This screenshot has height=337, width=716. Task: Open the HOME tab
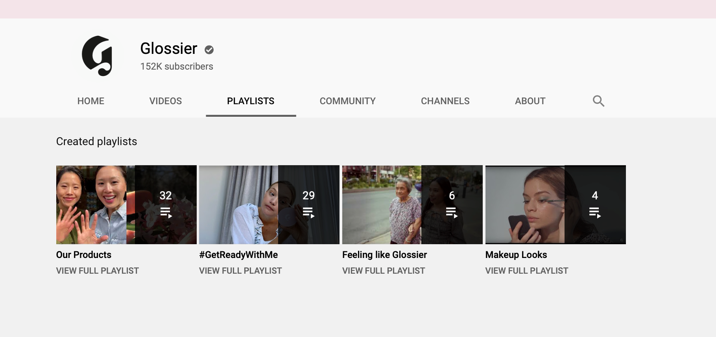point(91,101)
